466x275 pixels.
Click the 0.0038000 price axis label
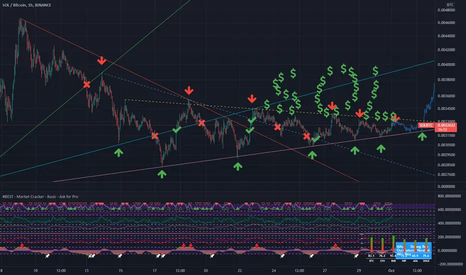point(446,79)
